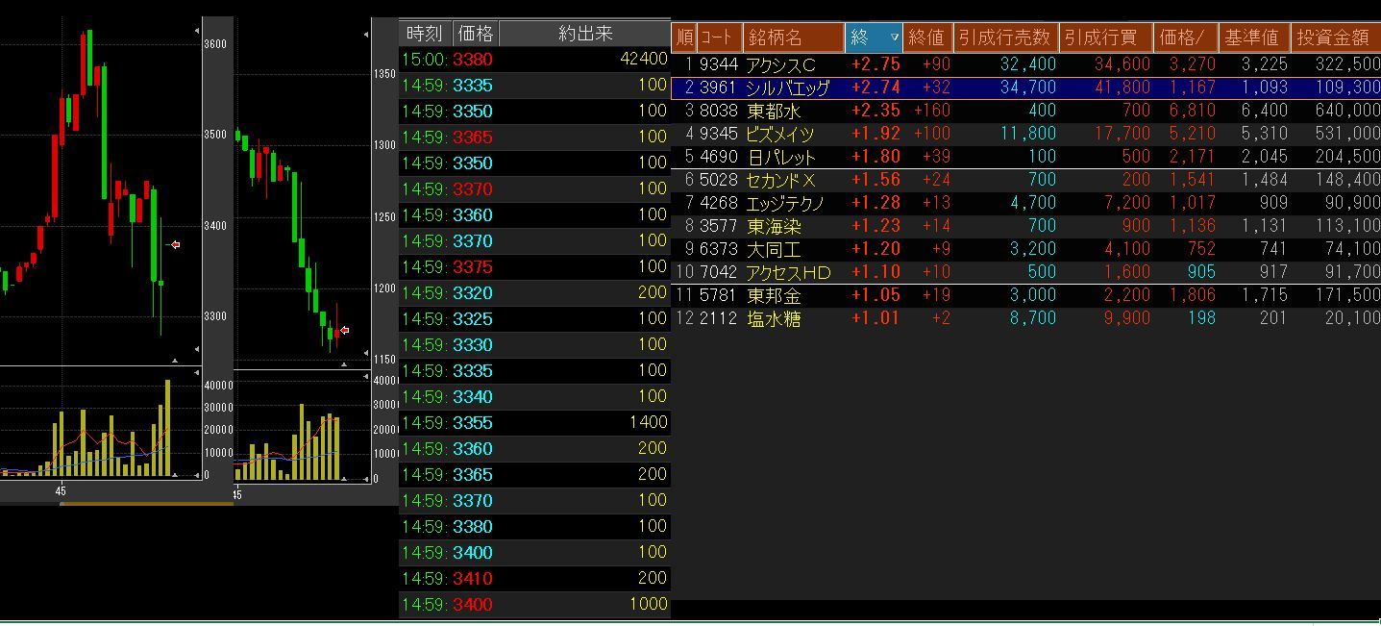Select the エッジテクノ stock name
The width and height of the screenshot is (1381, 626).
(x=785, y=203)
